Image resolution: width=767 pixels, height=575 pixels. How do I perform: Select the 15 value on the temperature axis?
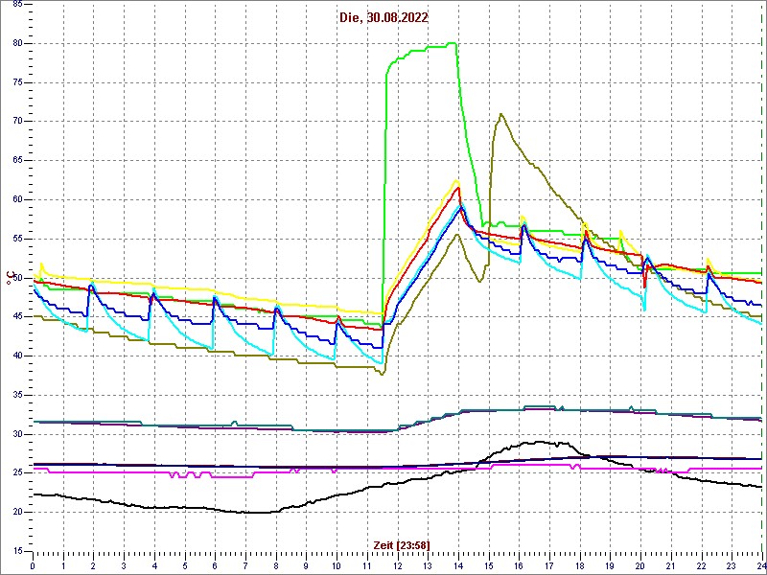[x=16, y=552]
